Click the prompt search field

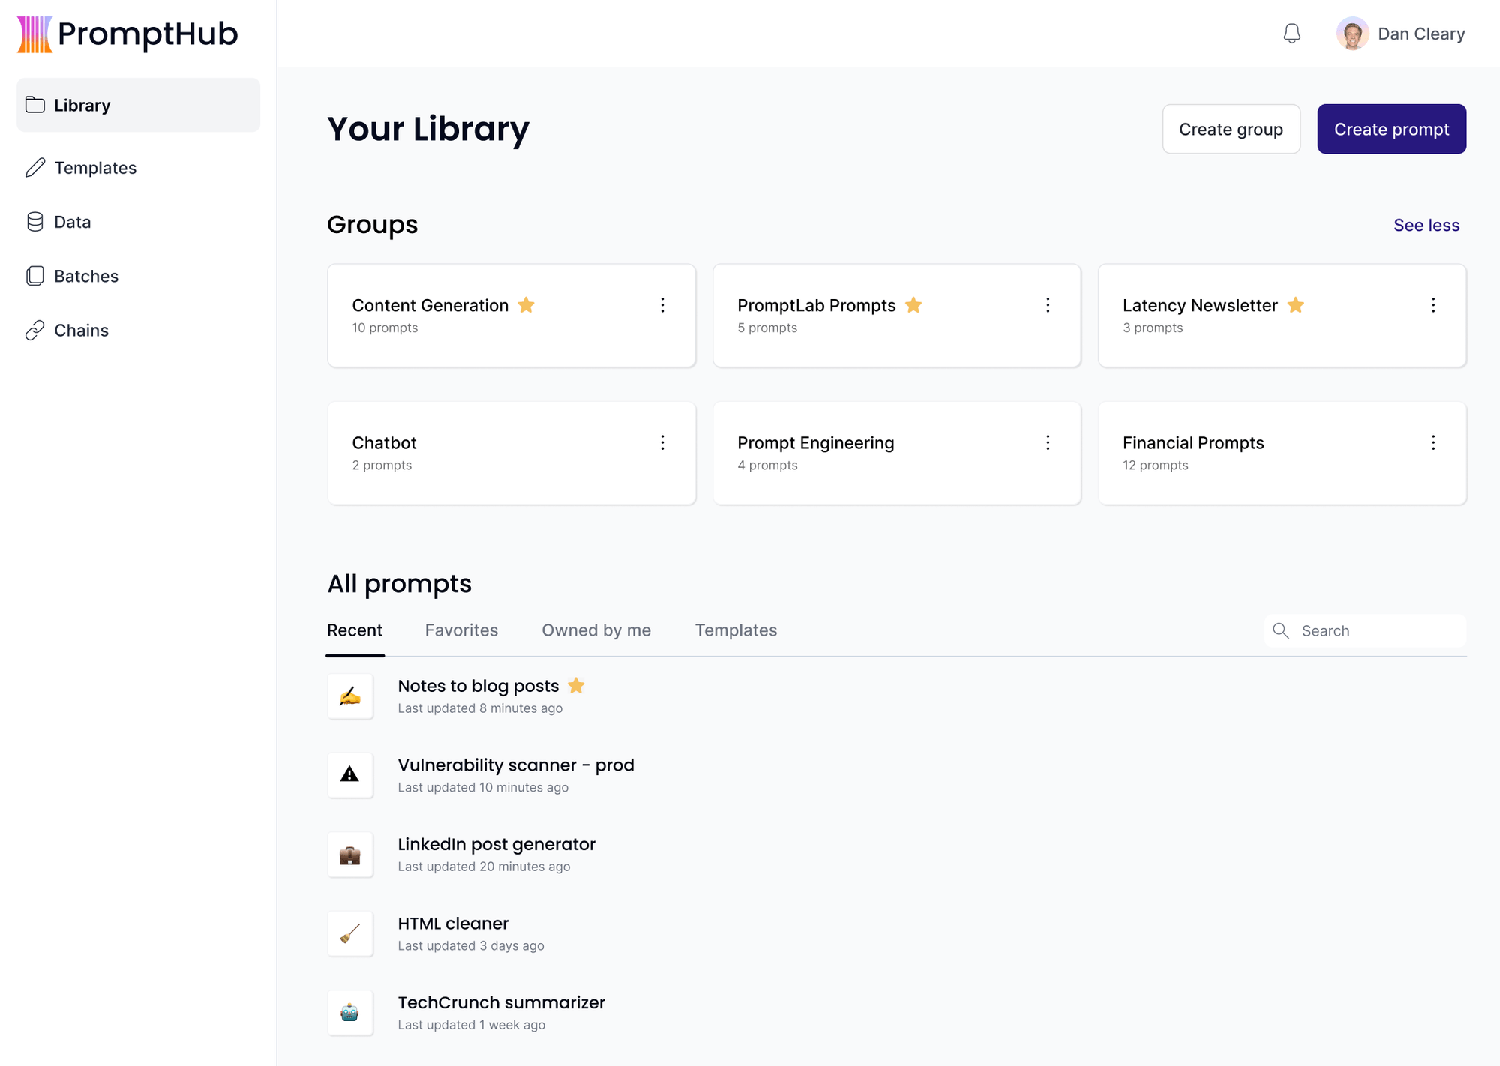pos(1365,630)
